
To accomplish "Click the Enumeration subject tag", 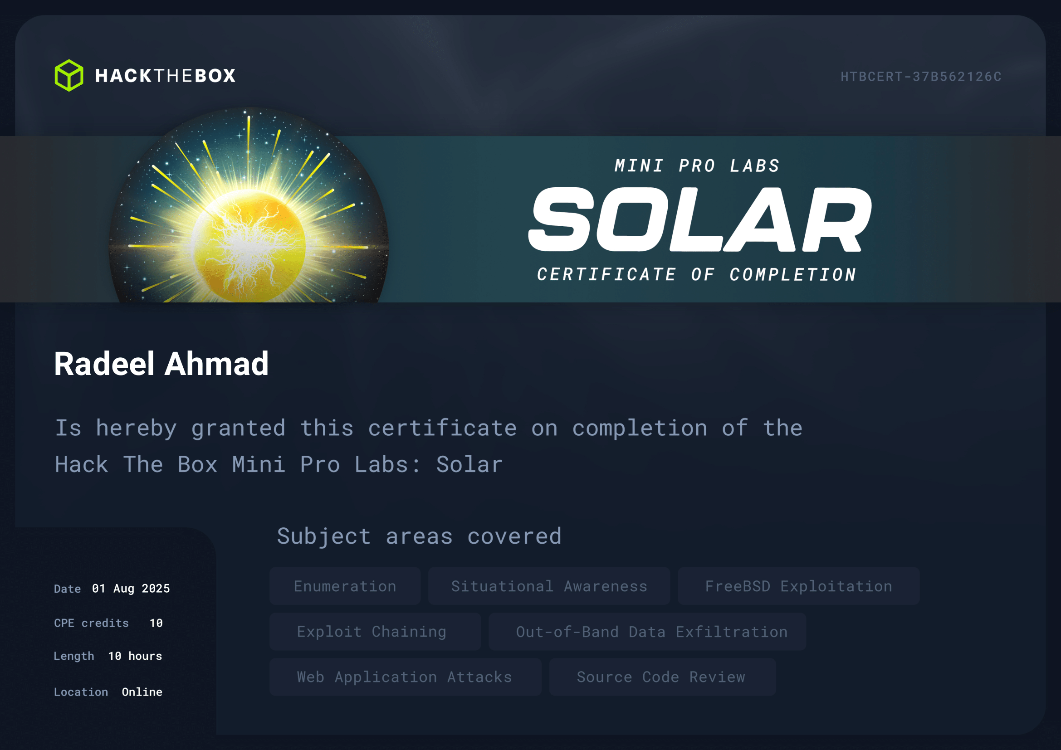I will click(x=345, y=586).
